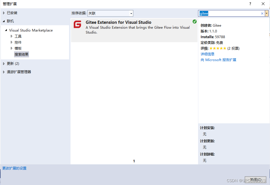Expand the 工具 category arrow
270x185 pixels.
coord(11,36)
